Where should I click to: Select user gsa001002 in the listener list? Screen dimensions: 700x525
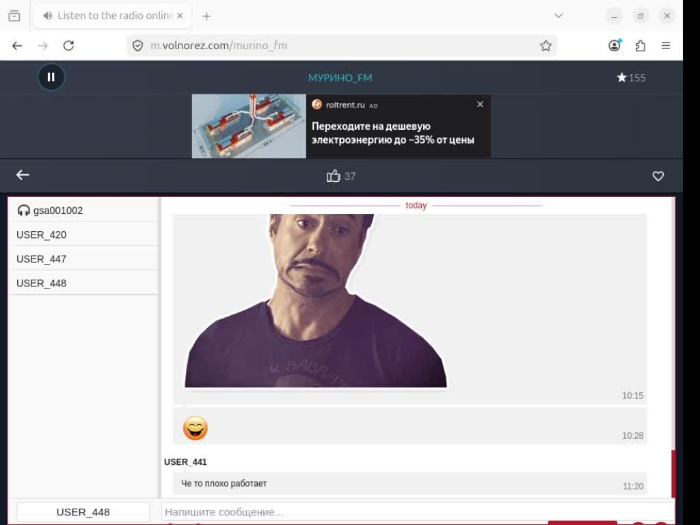point(83,211)
